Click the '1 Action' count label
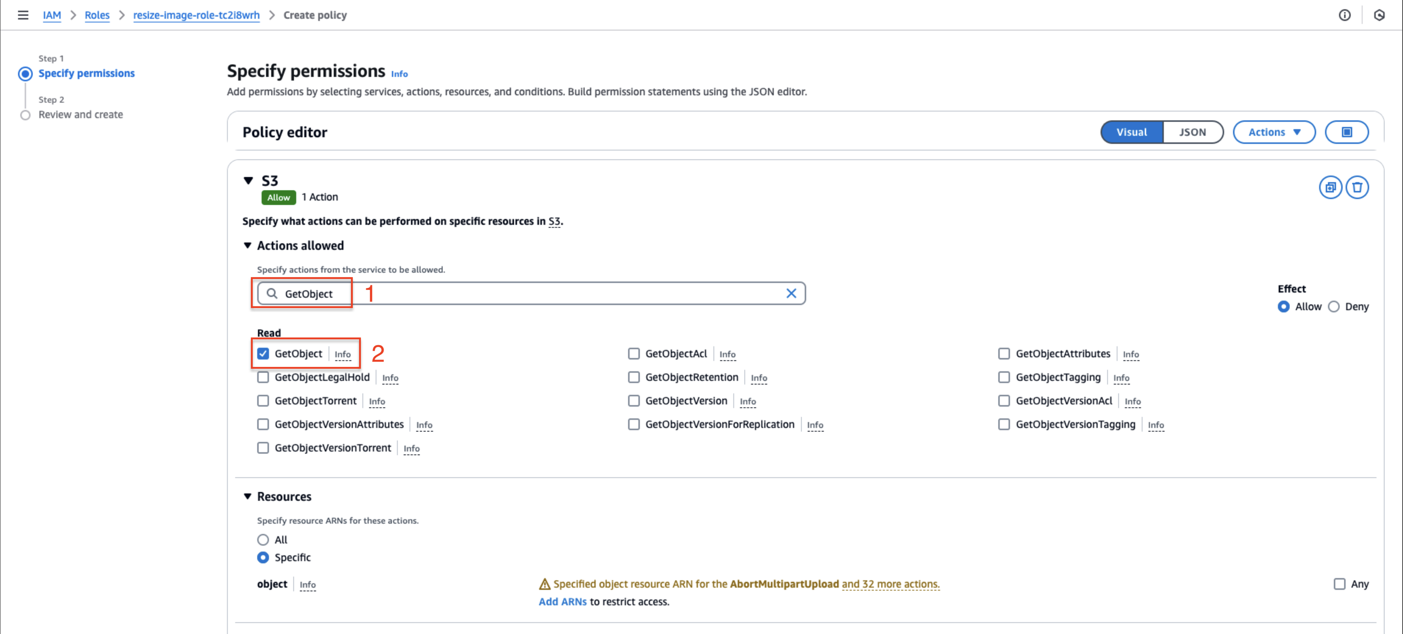 pyautogui.click(x=320, y=196)
